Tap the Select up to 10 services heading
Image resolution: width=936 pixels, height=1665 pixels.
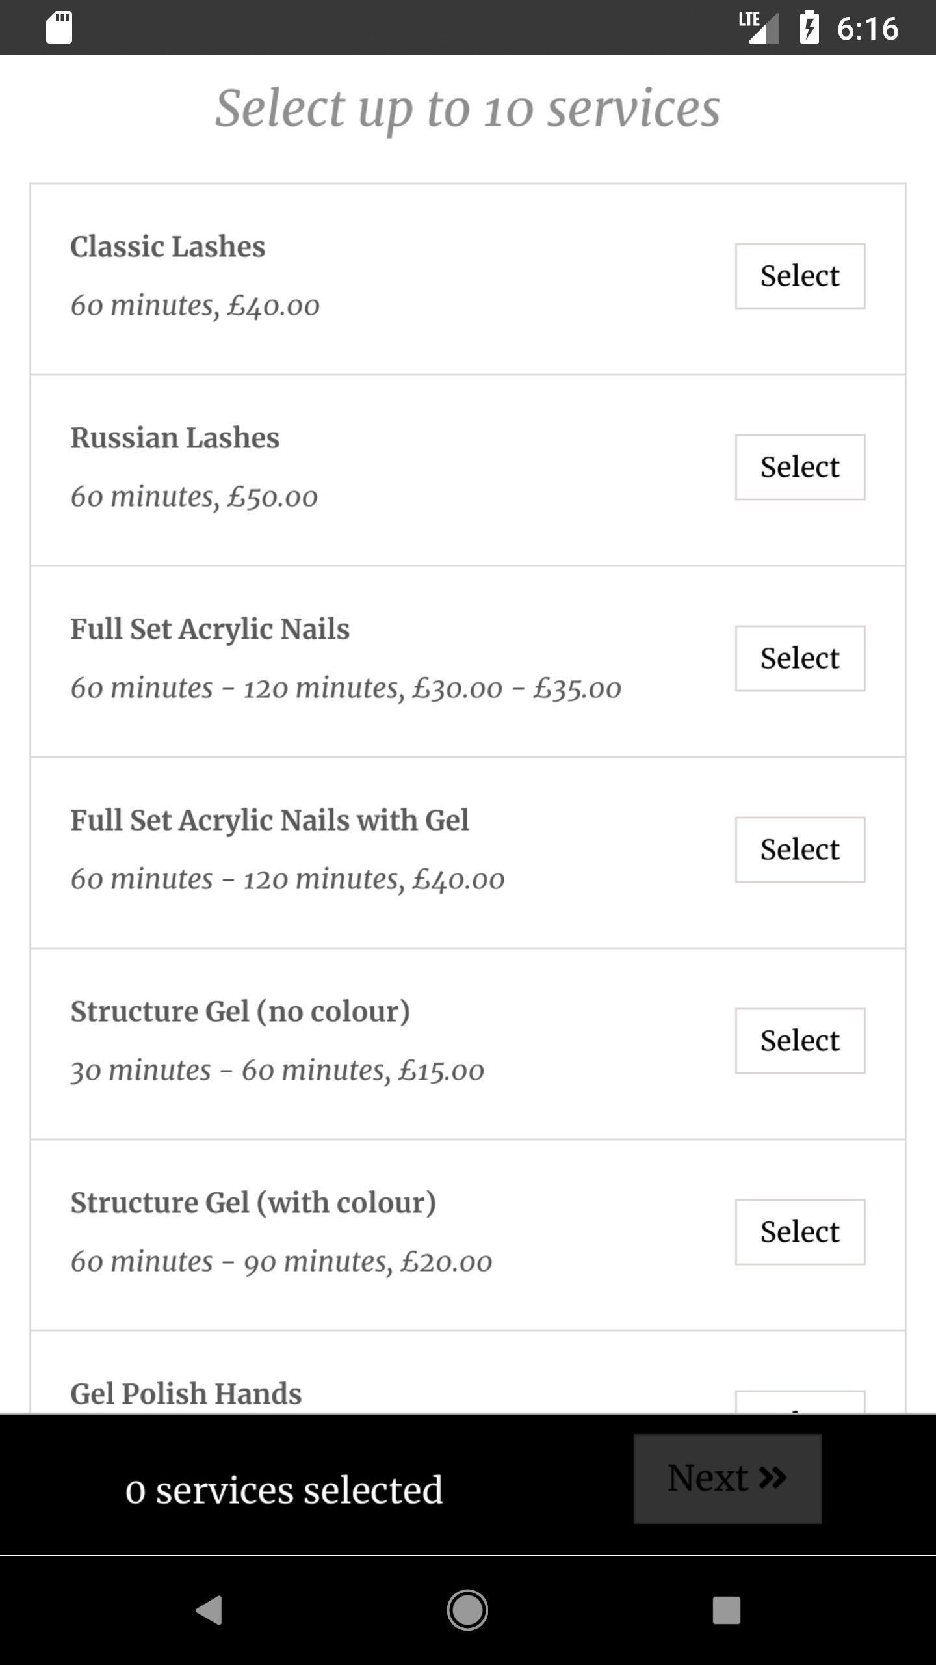pyautogui.click(x=468, y=109)
